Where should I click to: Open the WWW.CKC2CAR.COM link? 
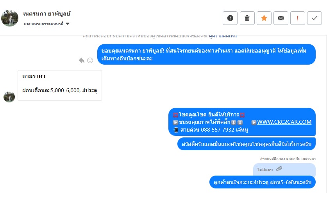(x=284, y=122)
